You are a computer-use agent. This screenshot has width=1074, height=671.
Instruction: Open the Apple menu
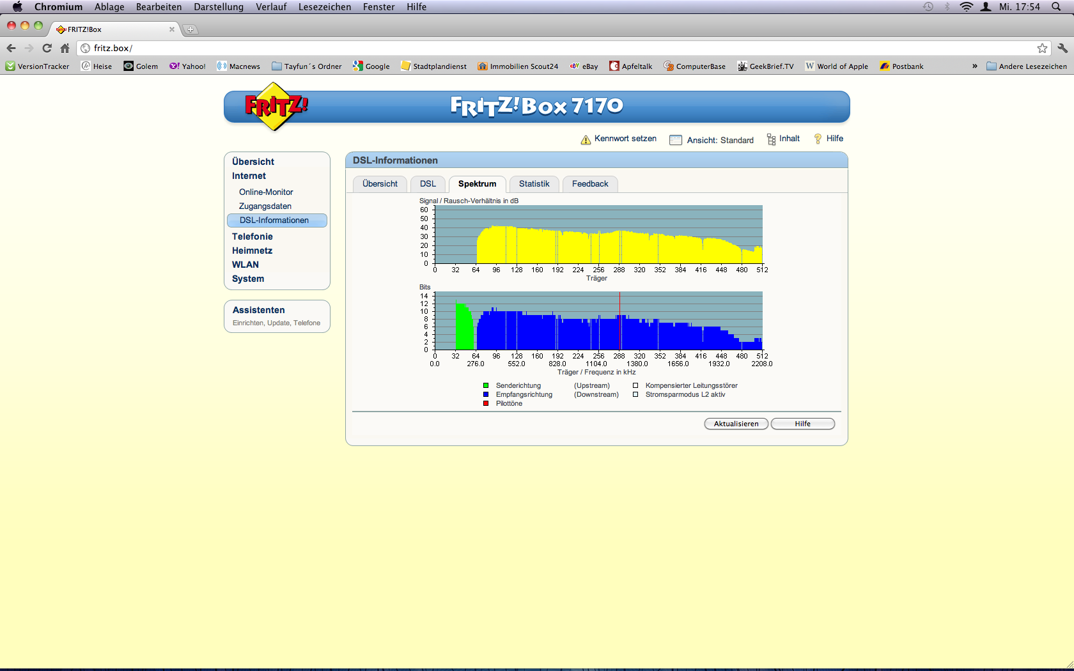tap(17, 7)
